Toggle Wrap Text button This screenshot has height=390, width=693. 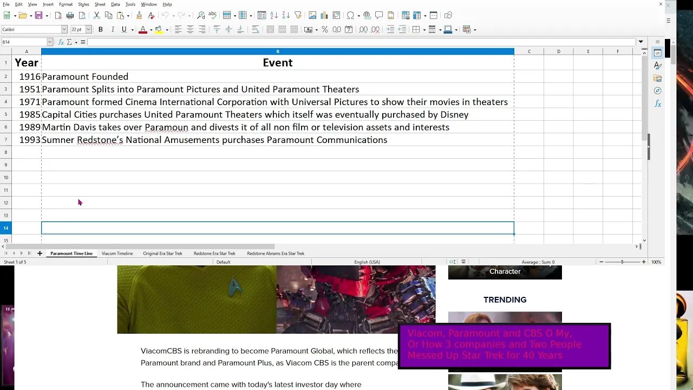click(256, 29)
